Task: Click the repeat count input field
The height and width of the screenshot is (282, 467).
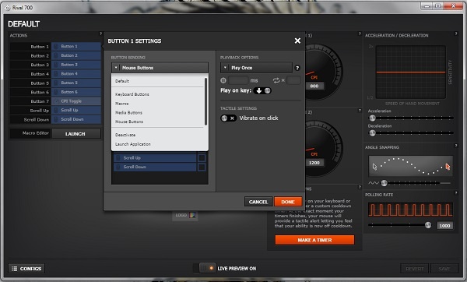Action: [x=293, y=80]
